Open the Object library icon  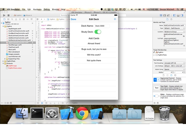(x=171, y=75)
